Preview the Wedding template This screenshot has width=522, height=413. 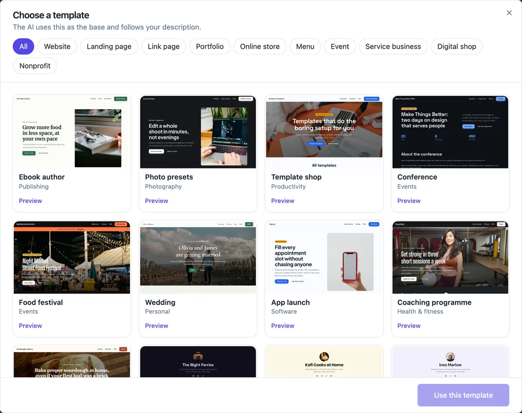(157, 326)
